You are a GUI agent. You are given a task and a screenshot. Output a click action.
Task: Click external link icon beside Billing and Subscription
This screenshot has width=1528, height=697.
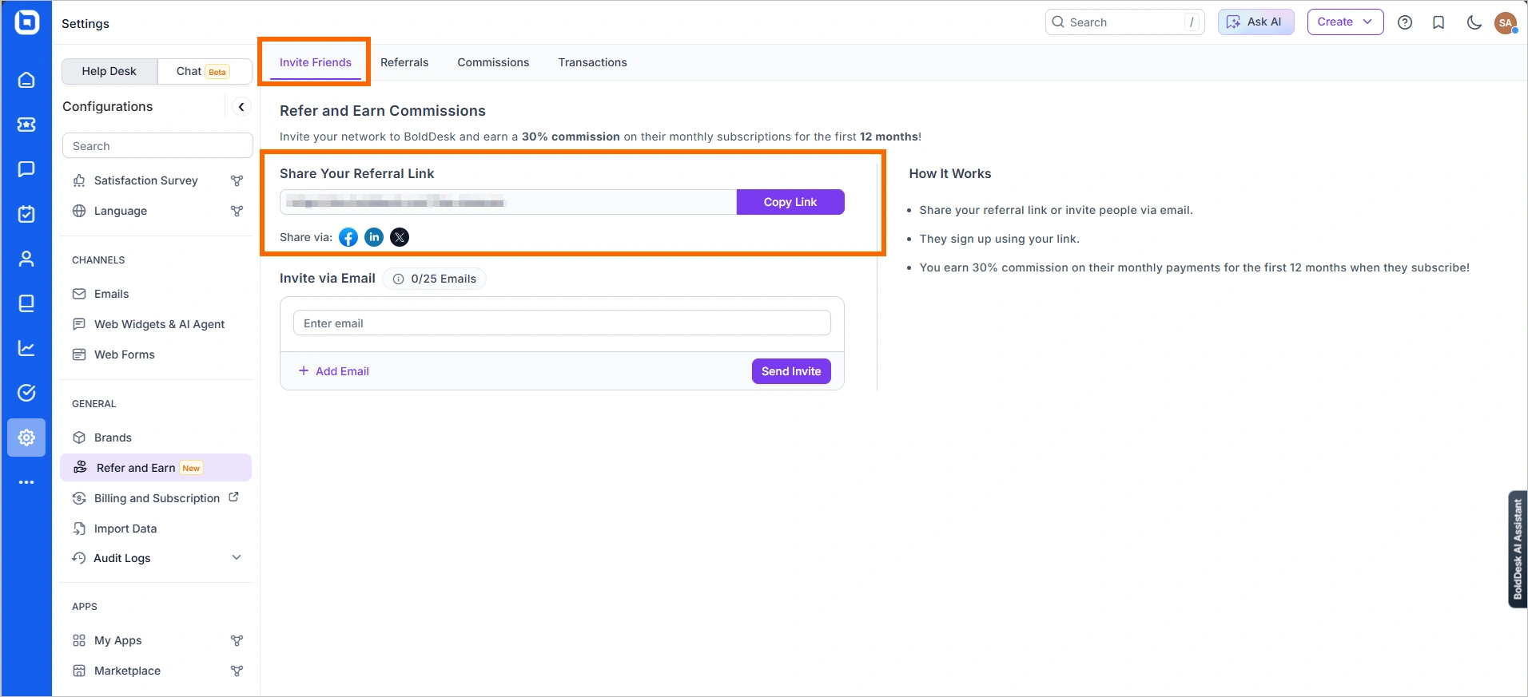233,497
